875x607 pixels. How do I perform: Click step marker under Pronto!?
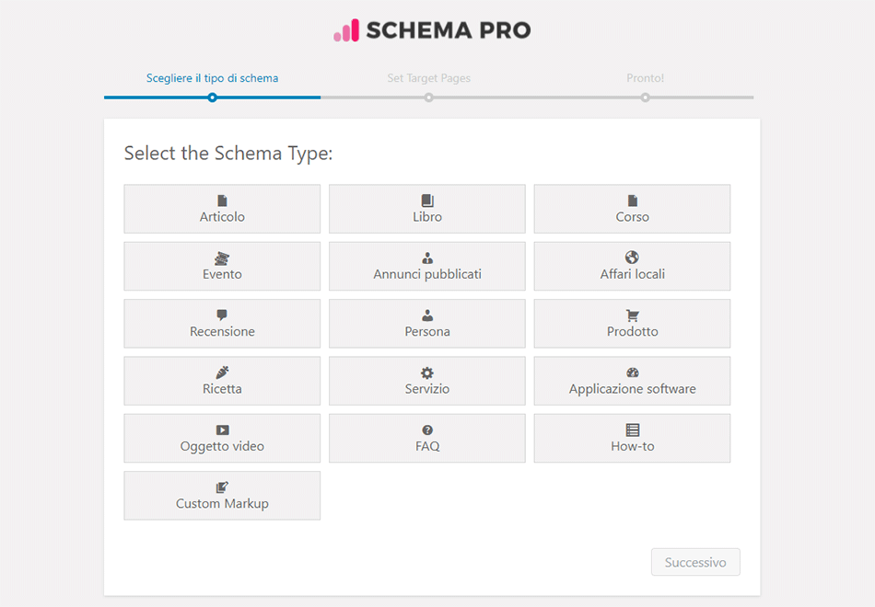coord(645,97)
